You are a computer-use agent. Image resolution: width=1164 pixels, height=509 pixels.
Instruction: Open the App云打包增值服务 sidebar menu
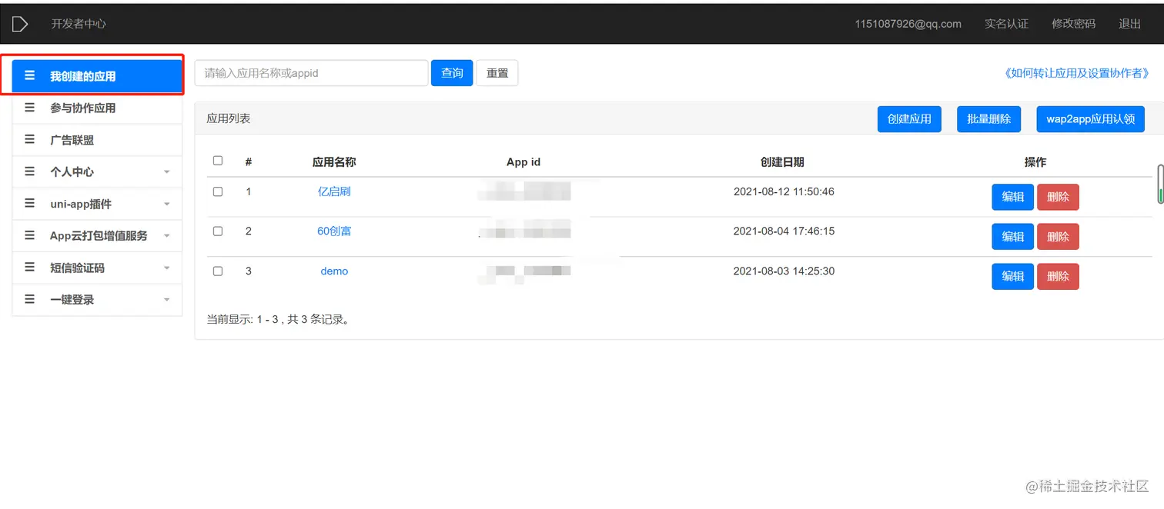[x=97, y=235]
